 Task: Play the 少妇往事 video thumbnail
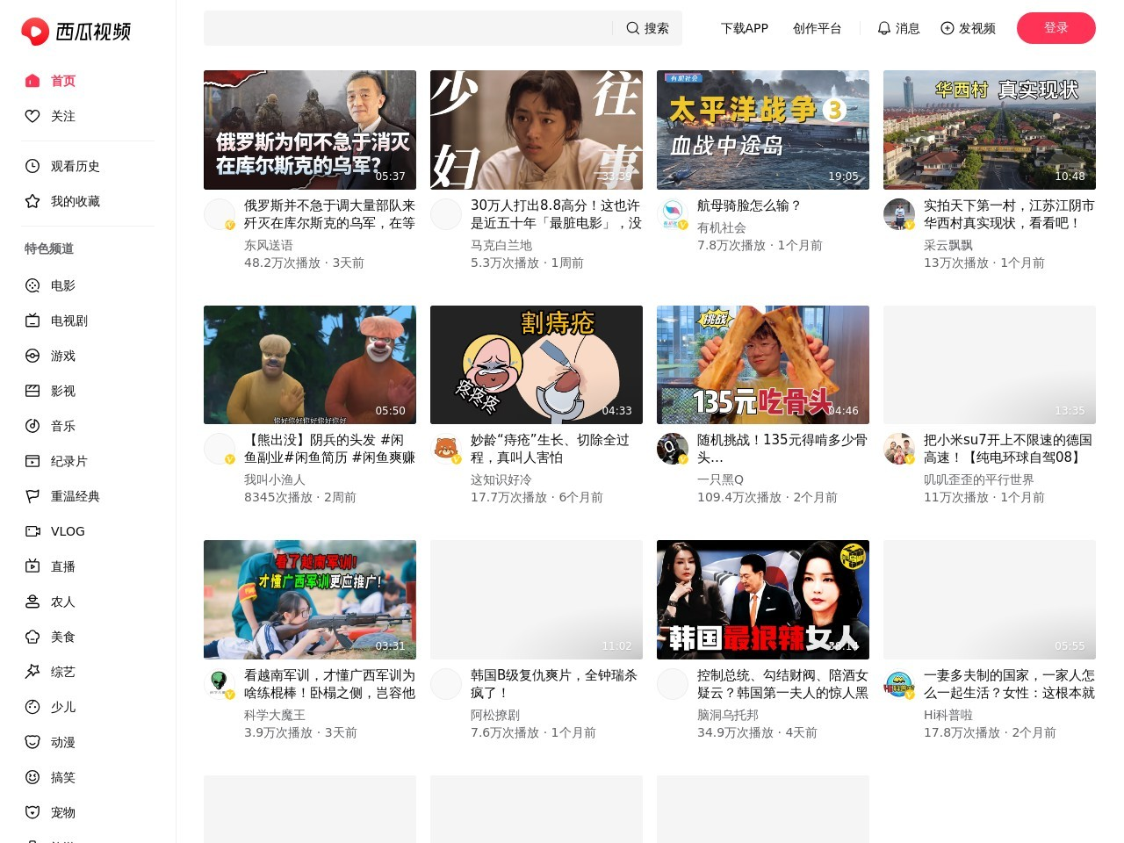(x=537, y=130)
